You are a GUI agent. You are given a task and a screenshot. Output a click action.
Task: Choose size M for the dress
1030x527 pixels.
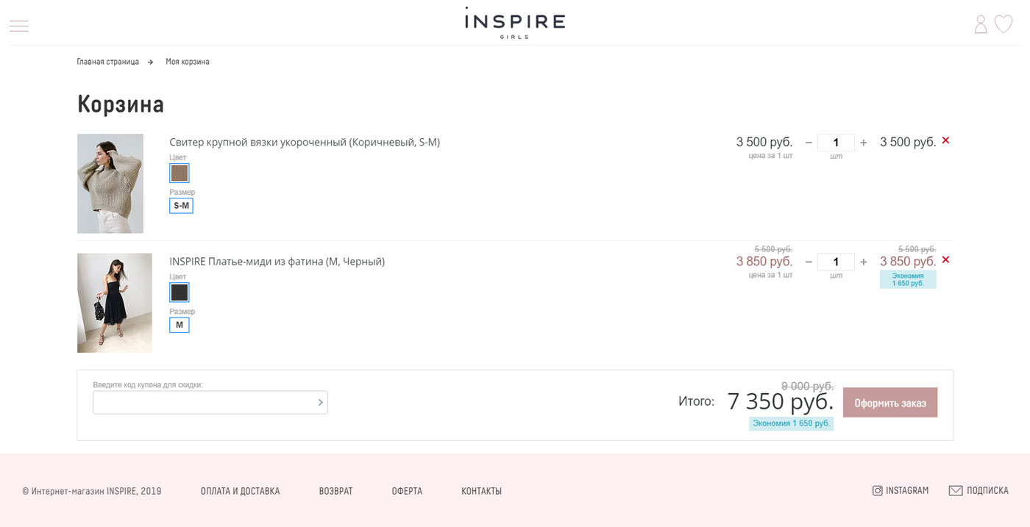(x=180, y=325)
